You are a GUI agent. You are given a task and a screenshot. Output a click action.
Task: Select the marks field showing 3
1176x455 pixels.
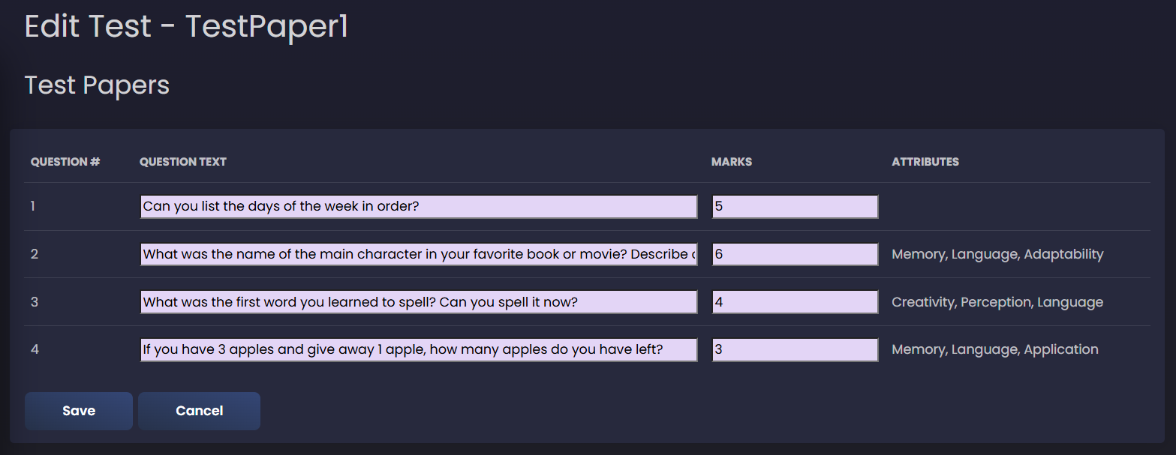coord(795,350)
